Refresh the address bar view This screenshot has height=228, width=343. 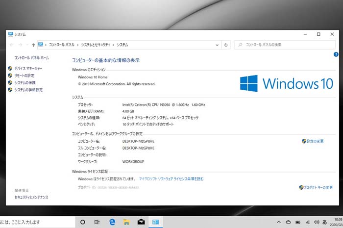226,45
